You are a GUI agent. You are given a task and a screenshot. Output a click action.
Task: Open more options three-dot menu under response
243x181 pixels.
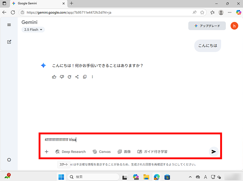coord(92,77)
